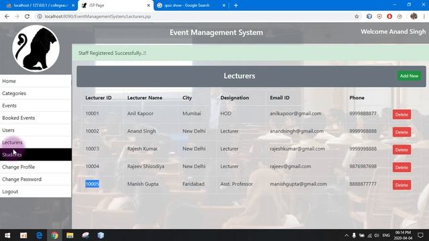
Task: Close the localhost phpMyAdmin tab
Action: 73,5
